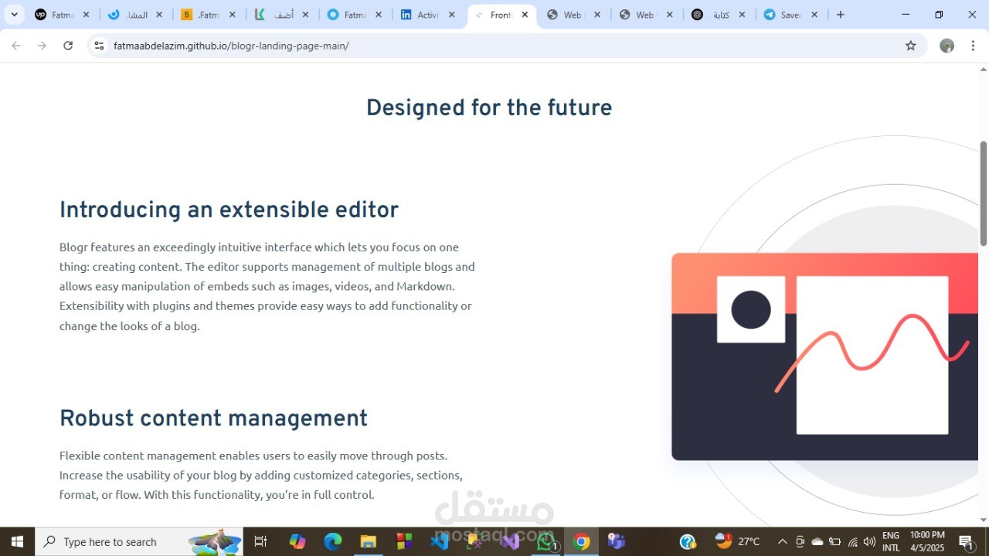Switch the ENG INTL input language
The width and height of the screenshot is (989, 556).
[x=891, y=541]
